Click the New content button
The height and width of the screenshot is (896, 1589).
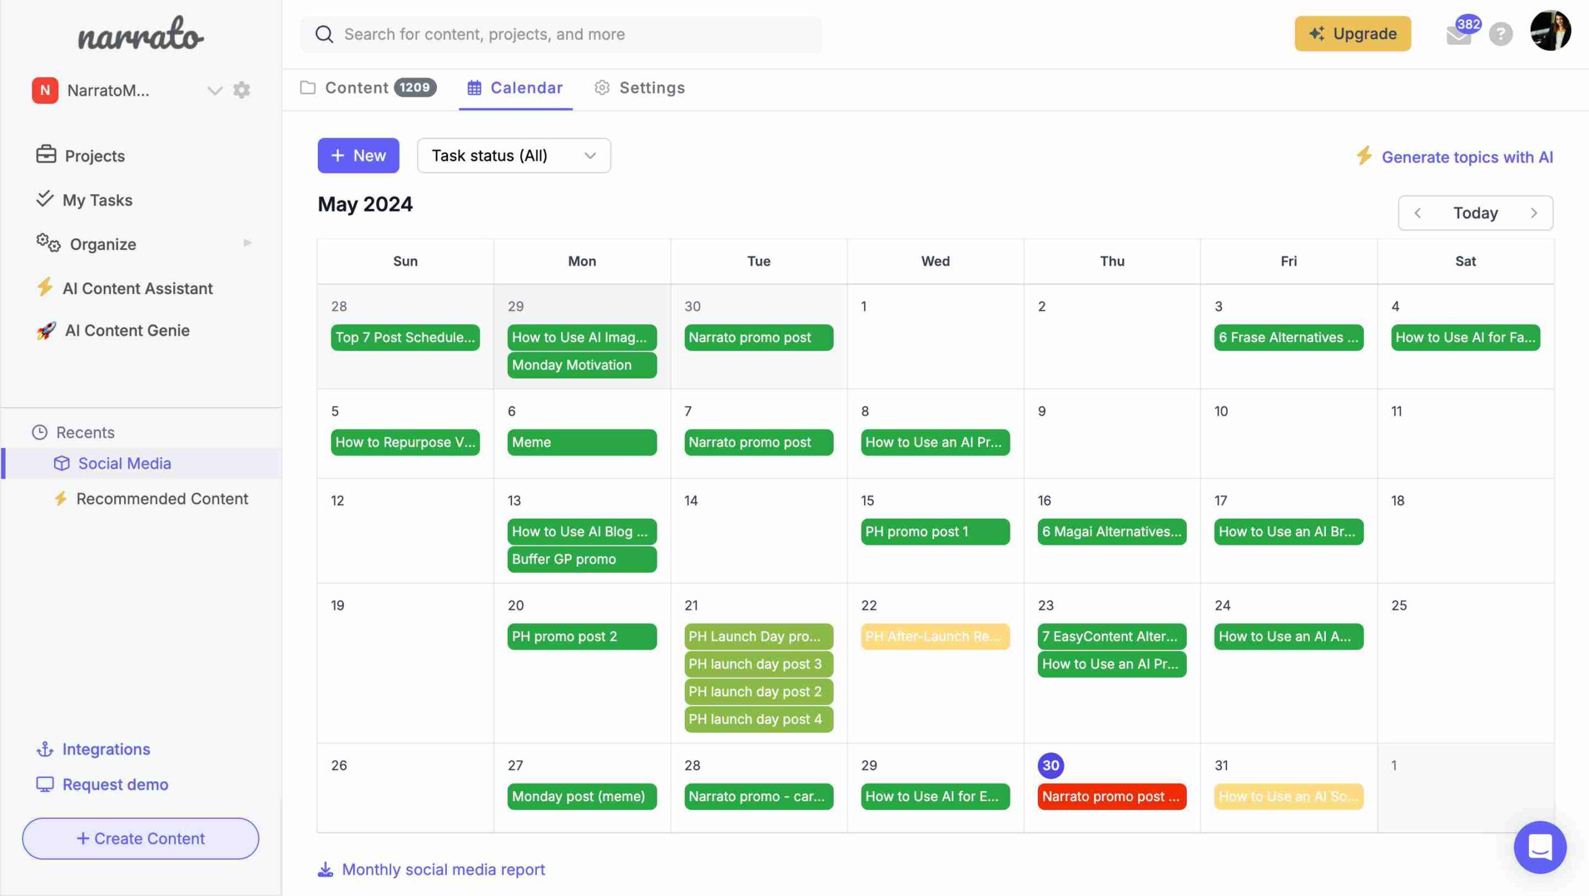[x=358, y=155]
